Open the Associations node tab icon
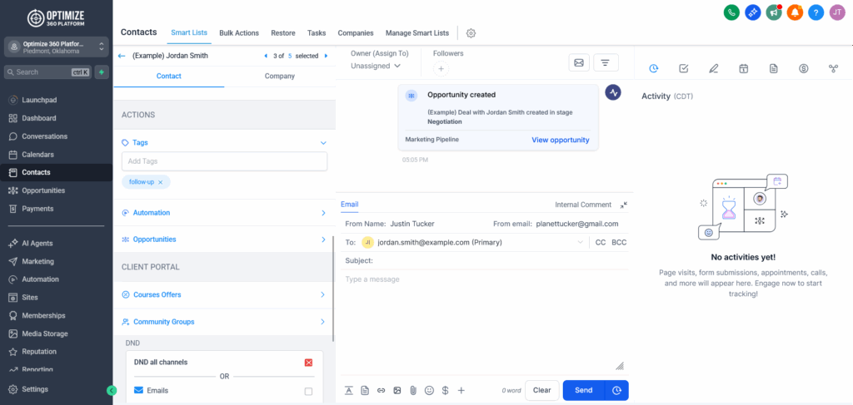853x405 pixels. point(833,68)
